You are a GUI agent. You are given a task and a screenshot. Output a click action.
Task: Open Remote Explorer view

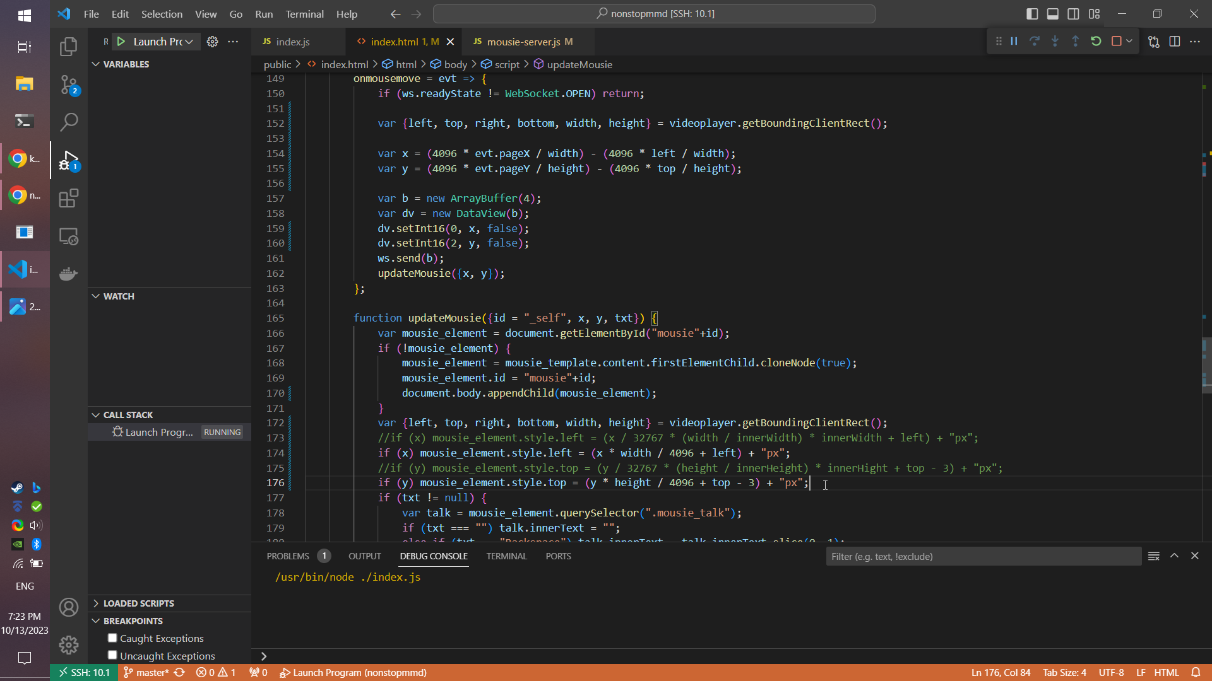click(68, 236)
